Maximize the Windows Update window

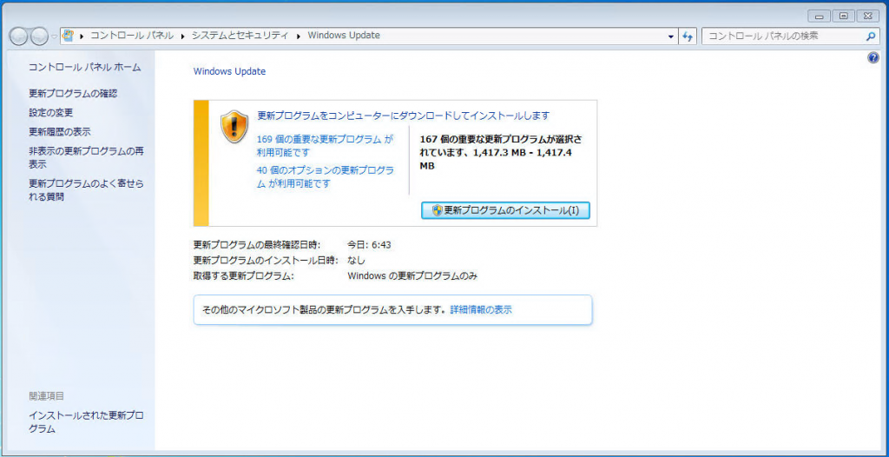tap(844, 16)
